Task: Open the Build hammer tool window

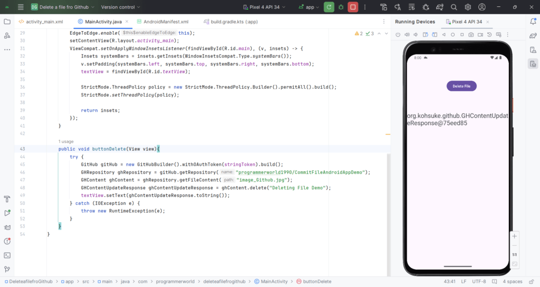Action: [7, 199]
